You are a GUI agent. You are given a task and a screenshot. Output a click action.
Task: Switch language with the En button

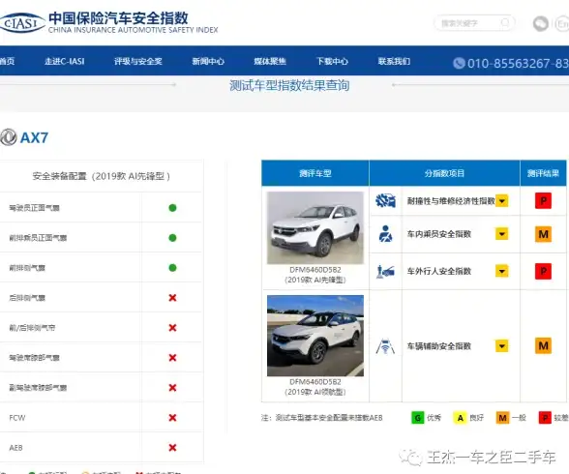[561, 24]
